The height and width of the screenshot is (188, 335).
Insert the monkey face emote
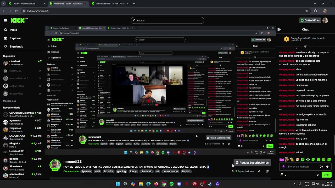(x=287, y=160)
